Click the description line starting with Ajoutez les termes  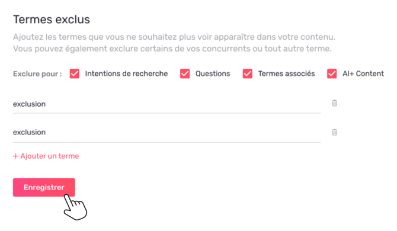174,37
